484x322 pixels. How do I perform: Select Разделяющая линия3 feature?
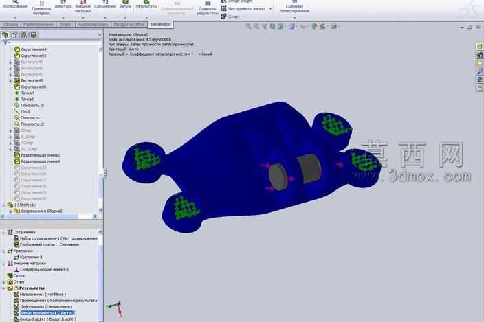(x=37, y=155)
